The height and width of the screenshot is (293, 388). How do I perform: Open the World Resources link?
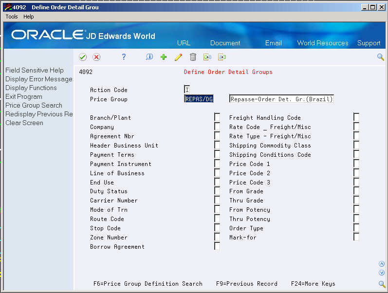[x=323, y=43]
